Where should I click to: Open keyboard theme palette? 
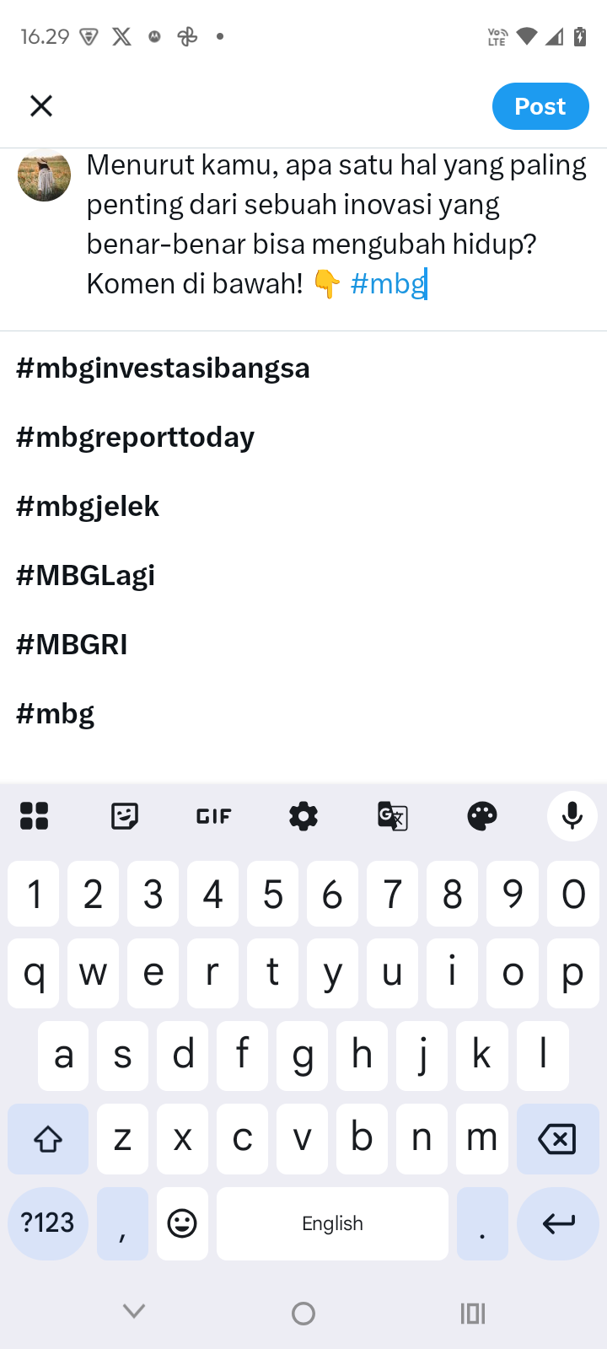[482, 816]
